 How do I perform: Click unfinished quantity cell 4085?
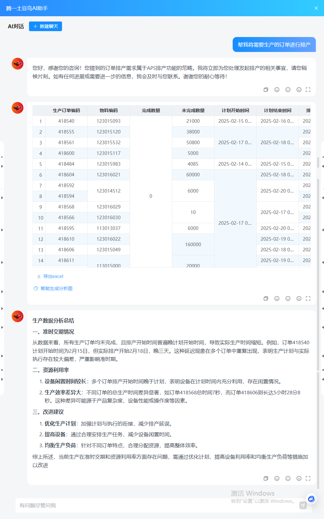(193, 164)
